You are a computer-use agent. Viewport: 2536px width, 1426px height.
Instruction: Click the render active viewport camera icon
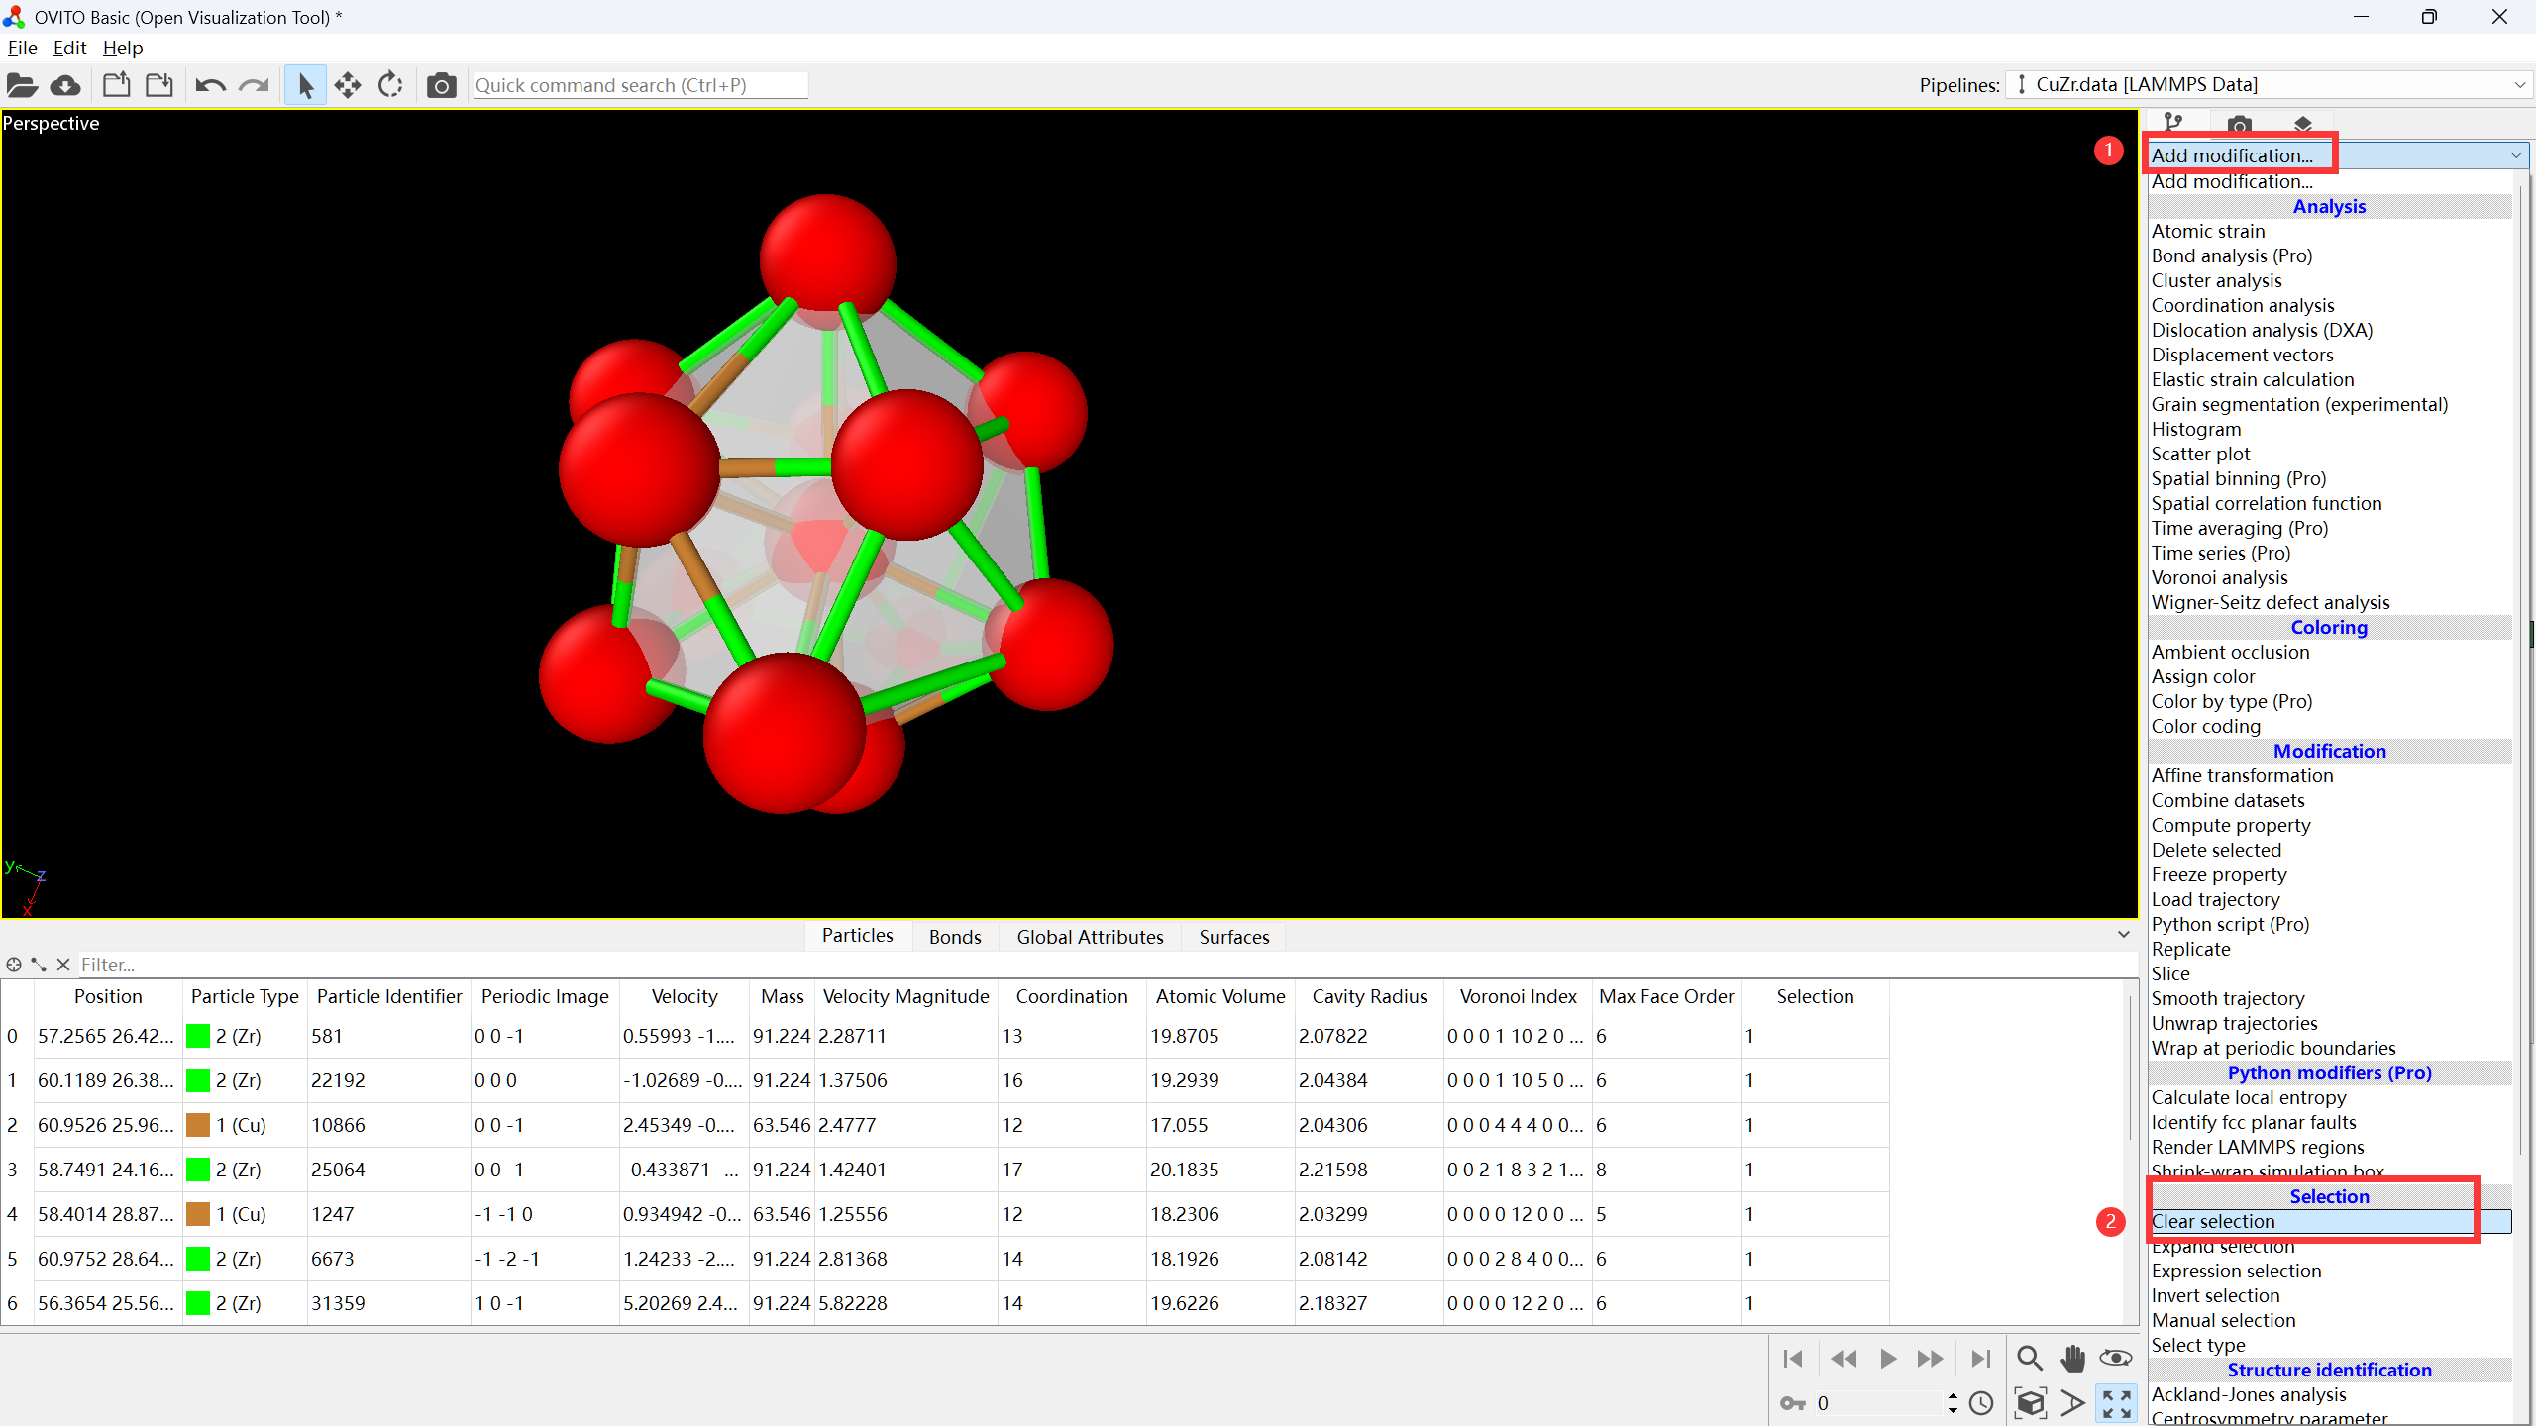pyautogui.click(x=441, y=86)
